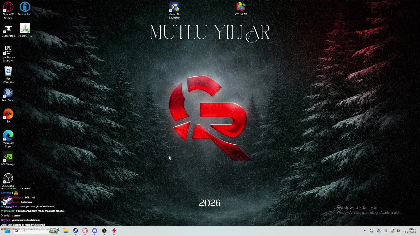Screen dimensions: 420x236
Task: Open the red lightning bolt taskbar app
Action: pyautogui.click(x=114, y=231)
